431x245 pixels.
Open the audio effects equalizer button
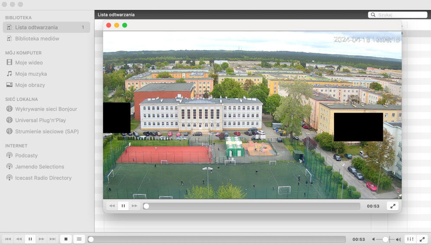point(410,239)
